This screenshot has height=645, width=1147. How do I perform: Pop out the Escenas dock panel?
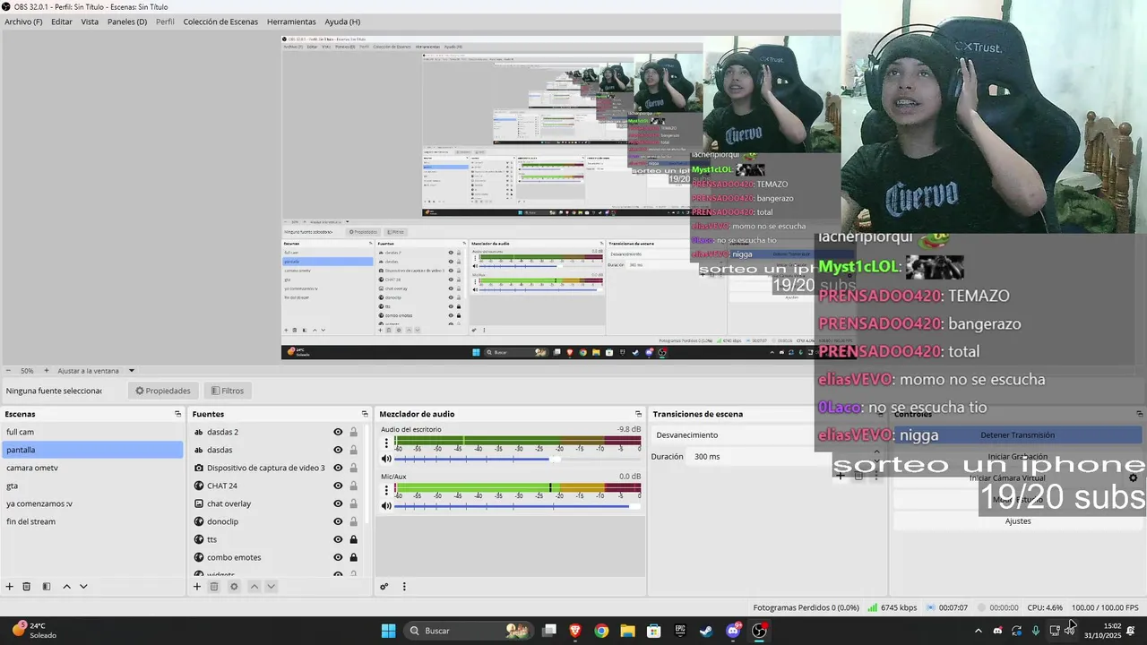click(177, 414)
